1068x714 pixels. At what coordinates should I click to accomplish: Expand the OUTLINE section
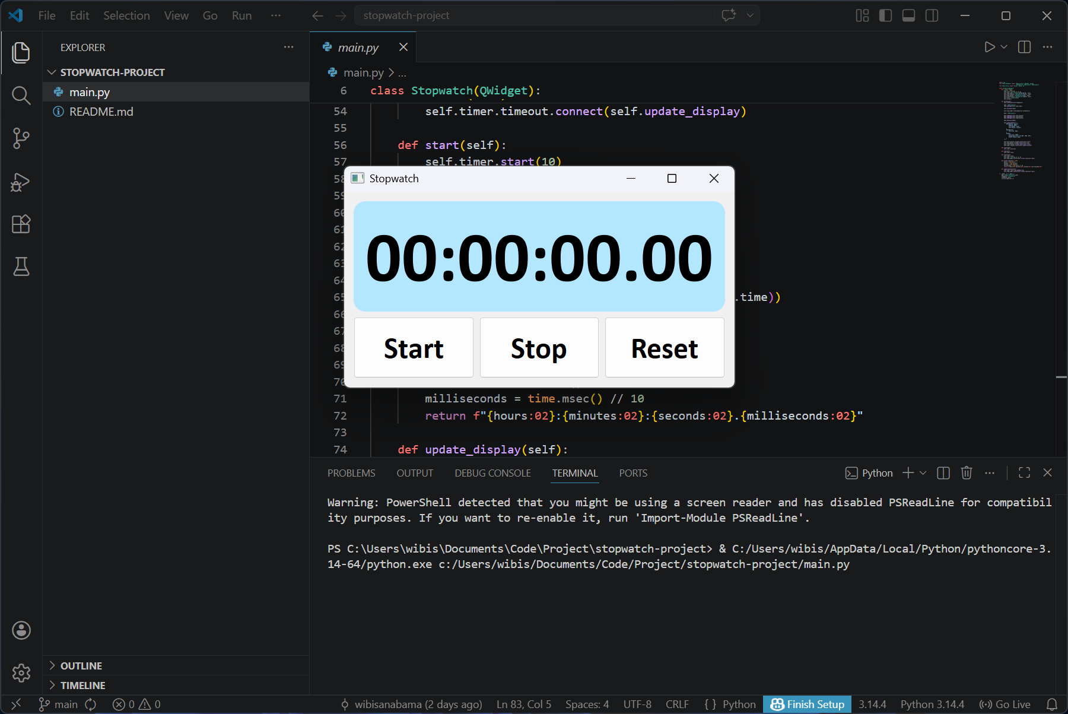pos(81,666)
